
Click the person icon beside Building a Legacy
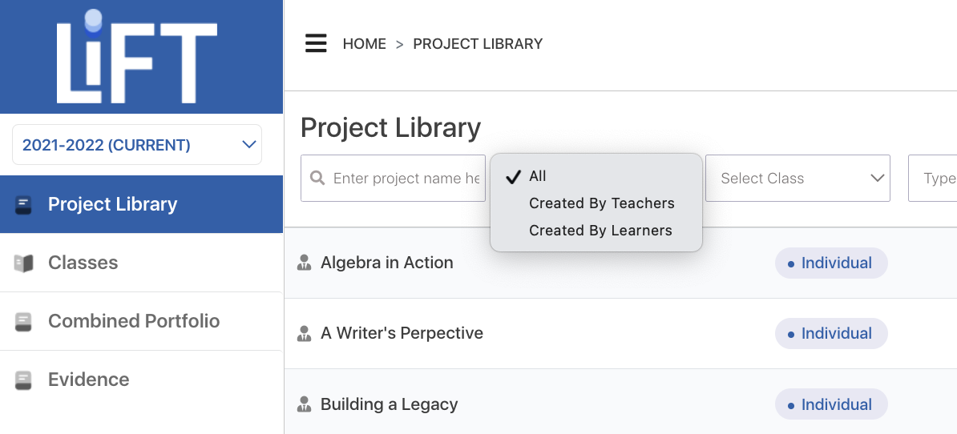pos(304,404)
